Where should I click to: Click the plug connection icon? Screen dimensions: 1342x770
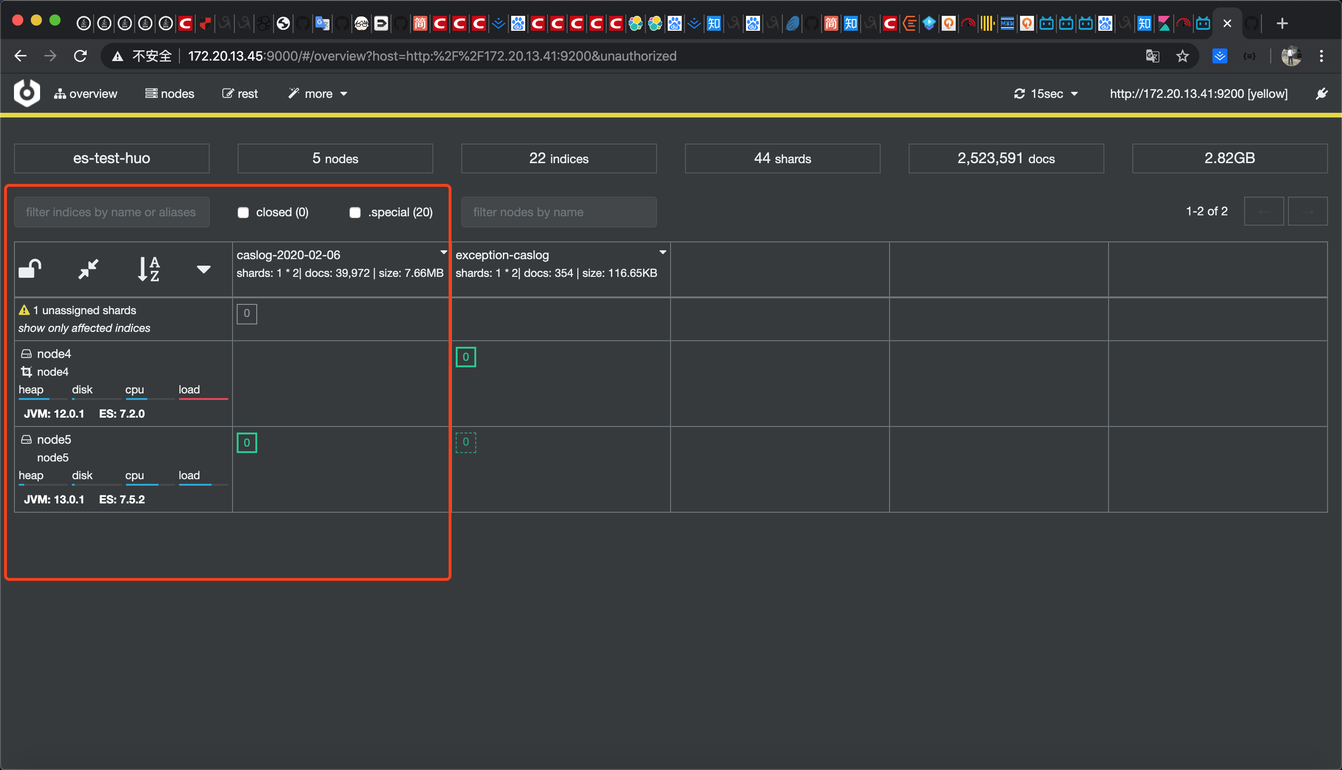[x=1321, y=94]
